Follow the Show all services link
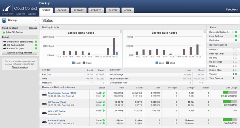Image resolution: width=240 pixels, height=128 pixels. (20, 67)
